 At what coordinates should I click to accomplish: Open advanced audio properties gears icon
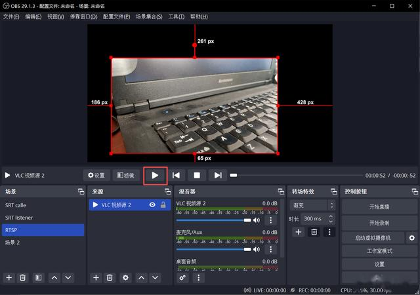[182, 277]
